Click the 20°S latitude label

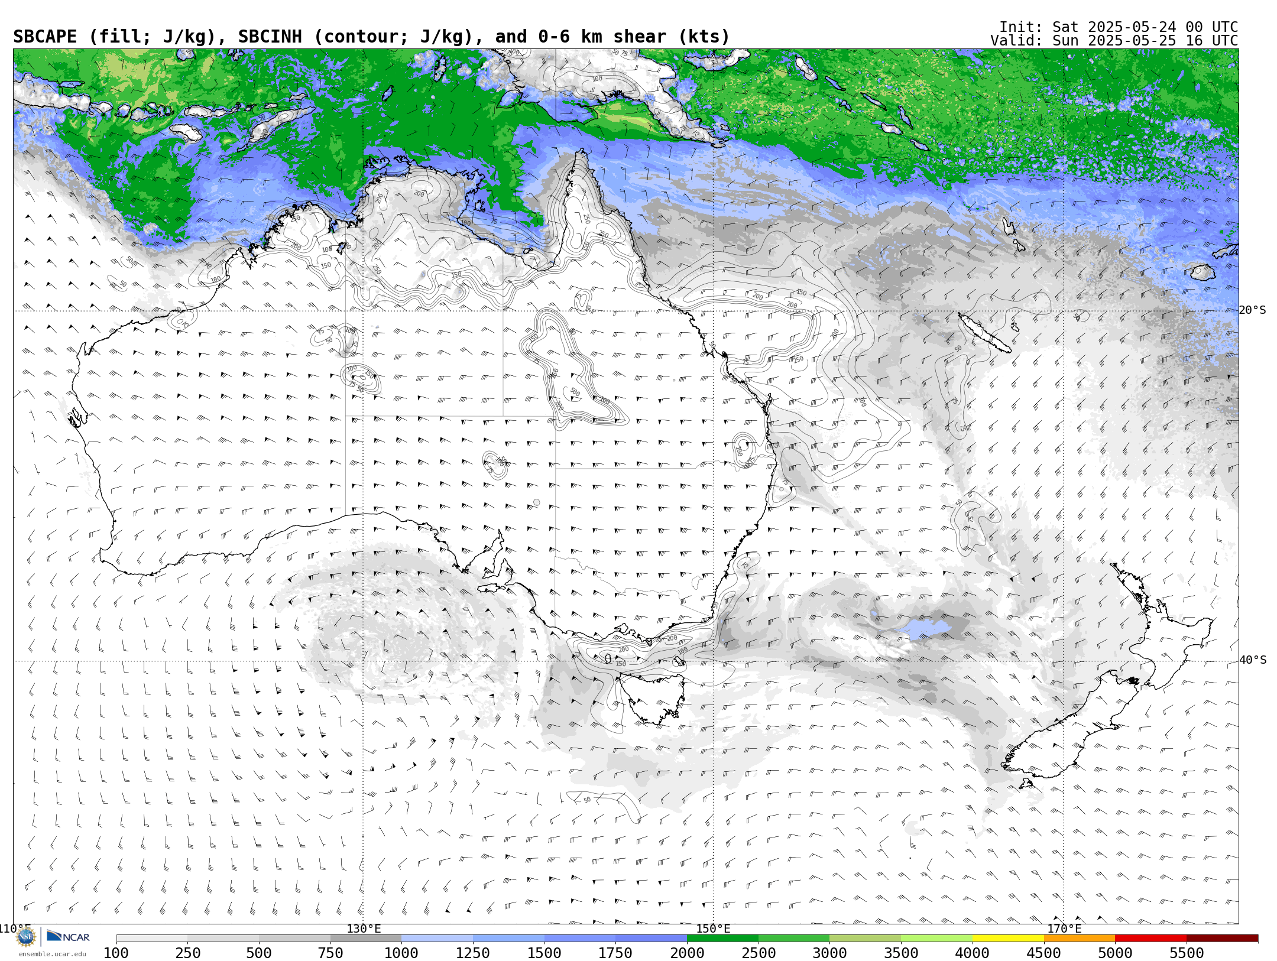1253,310
